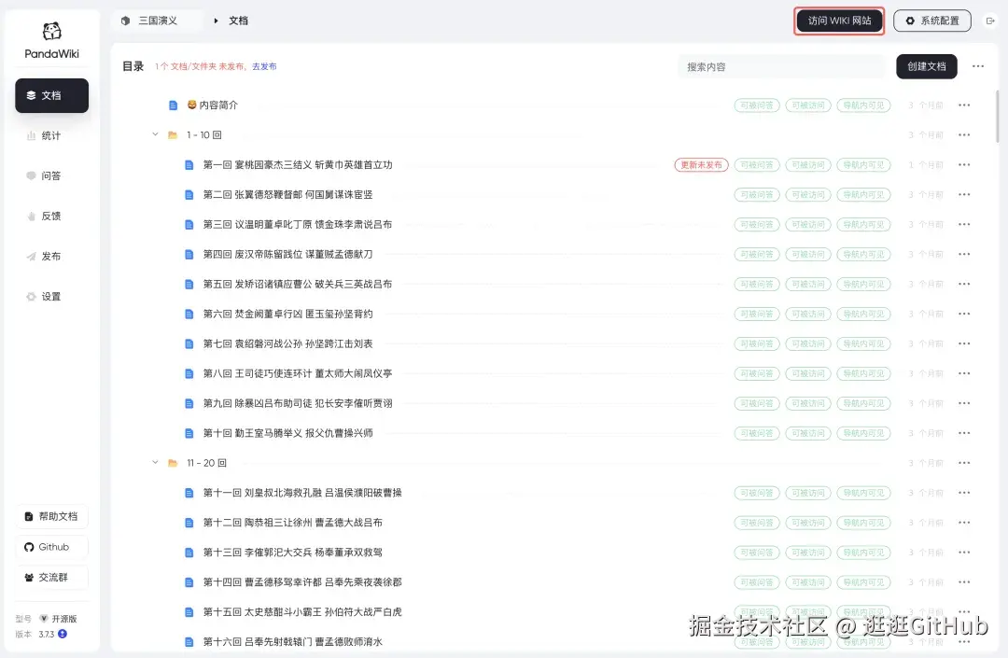Image resolution: width=1008 pixels, height=658 pixels.
Task: Click the 访问 WIKI 网站 button
Action: (x=838, y=20)
